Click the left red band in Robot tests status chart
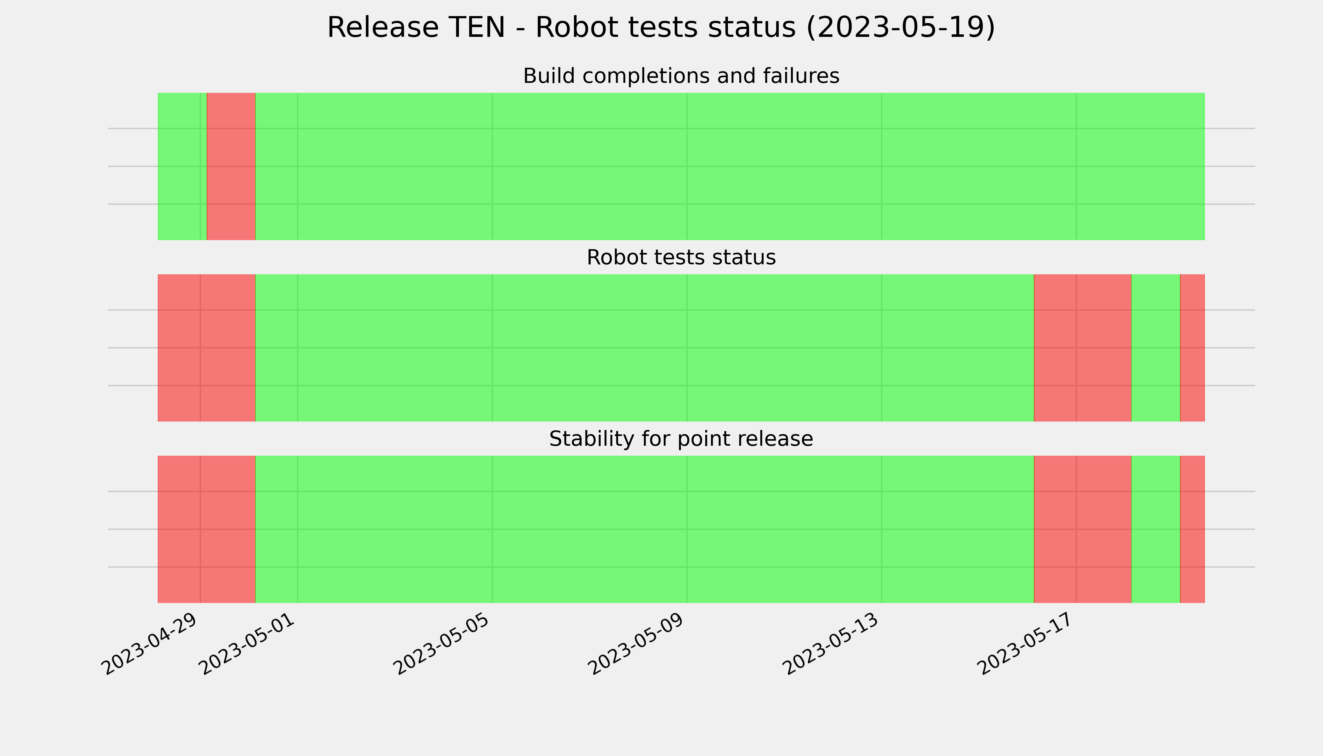This screenshot has width=1323, height=756. pos(207,348)
